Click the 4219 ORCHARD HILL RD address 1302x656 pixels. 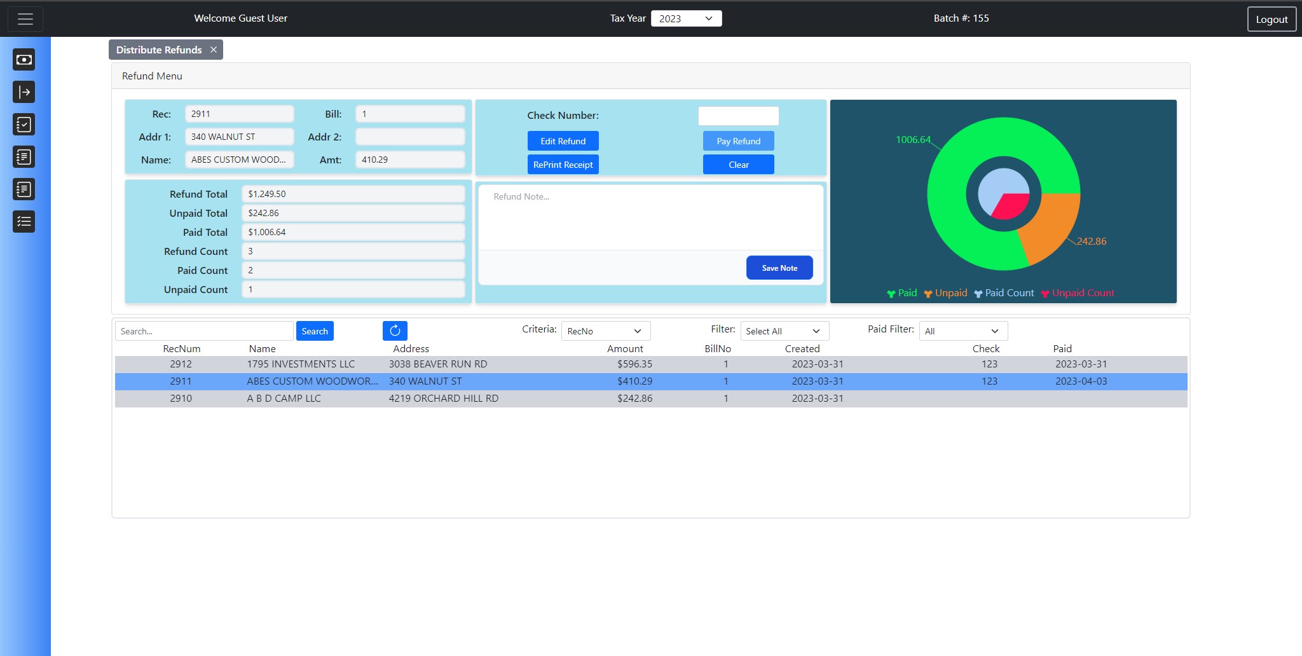click(x=444, y=399)
